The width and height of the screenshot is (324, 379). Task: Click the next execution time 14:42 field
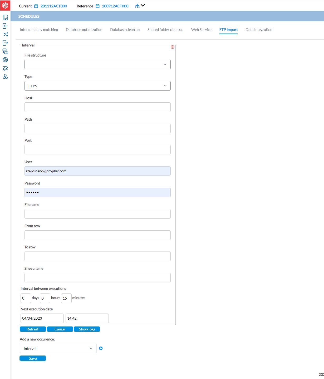tap(87, 318)
